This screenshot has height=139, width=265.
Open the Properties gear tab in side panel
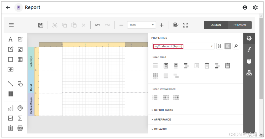pos(249,38)
